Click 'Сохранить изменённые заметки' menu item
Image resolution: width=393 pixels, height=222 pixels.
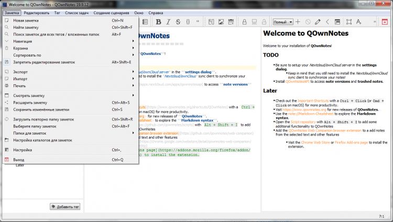(41, 109)
